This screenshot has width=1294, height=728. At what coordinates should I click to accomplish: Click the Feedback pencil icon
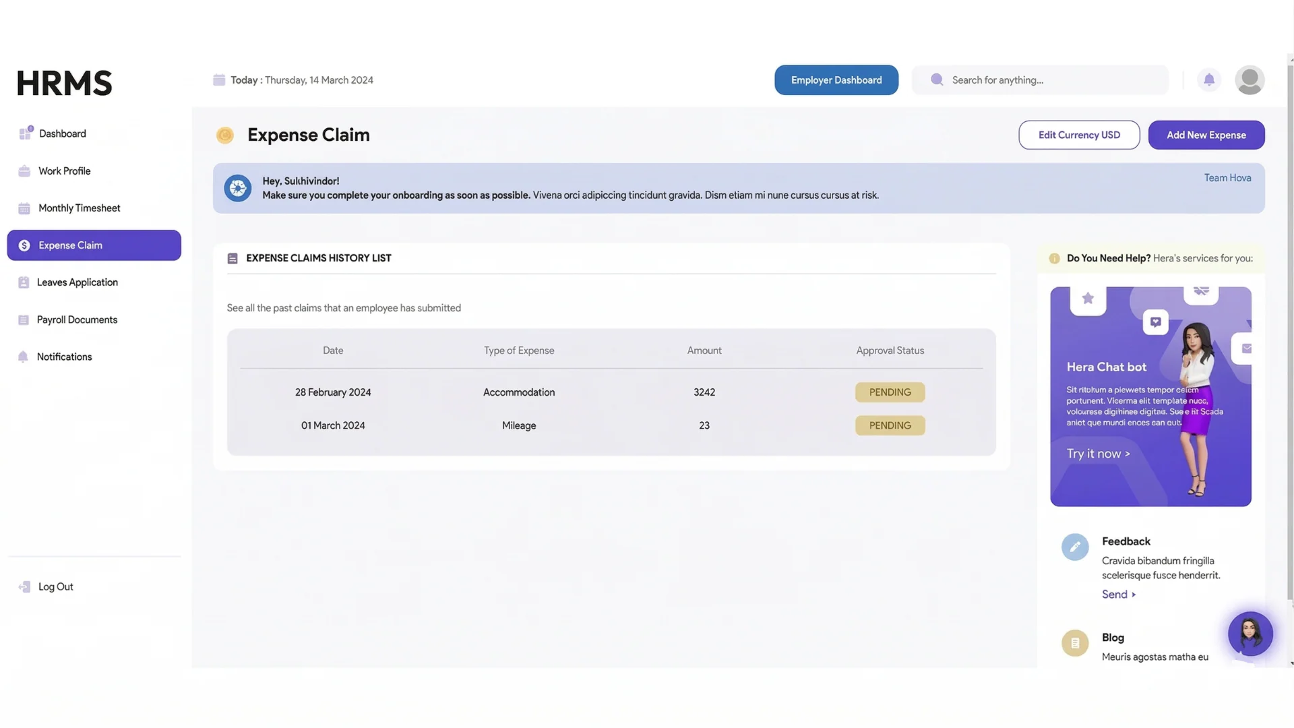[1075, 547]
